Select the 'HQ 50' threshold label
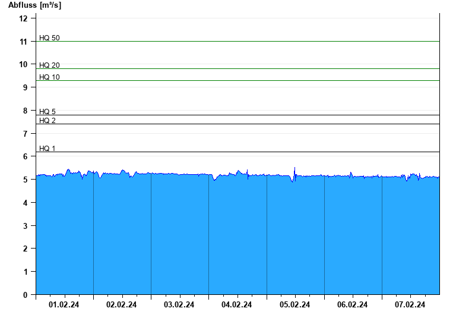This screenshot has width=475, height=327. point(49,38)
